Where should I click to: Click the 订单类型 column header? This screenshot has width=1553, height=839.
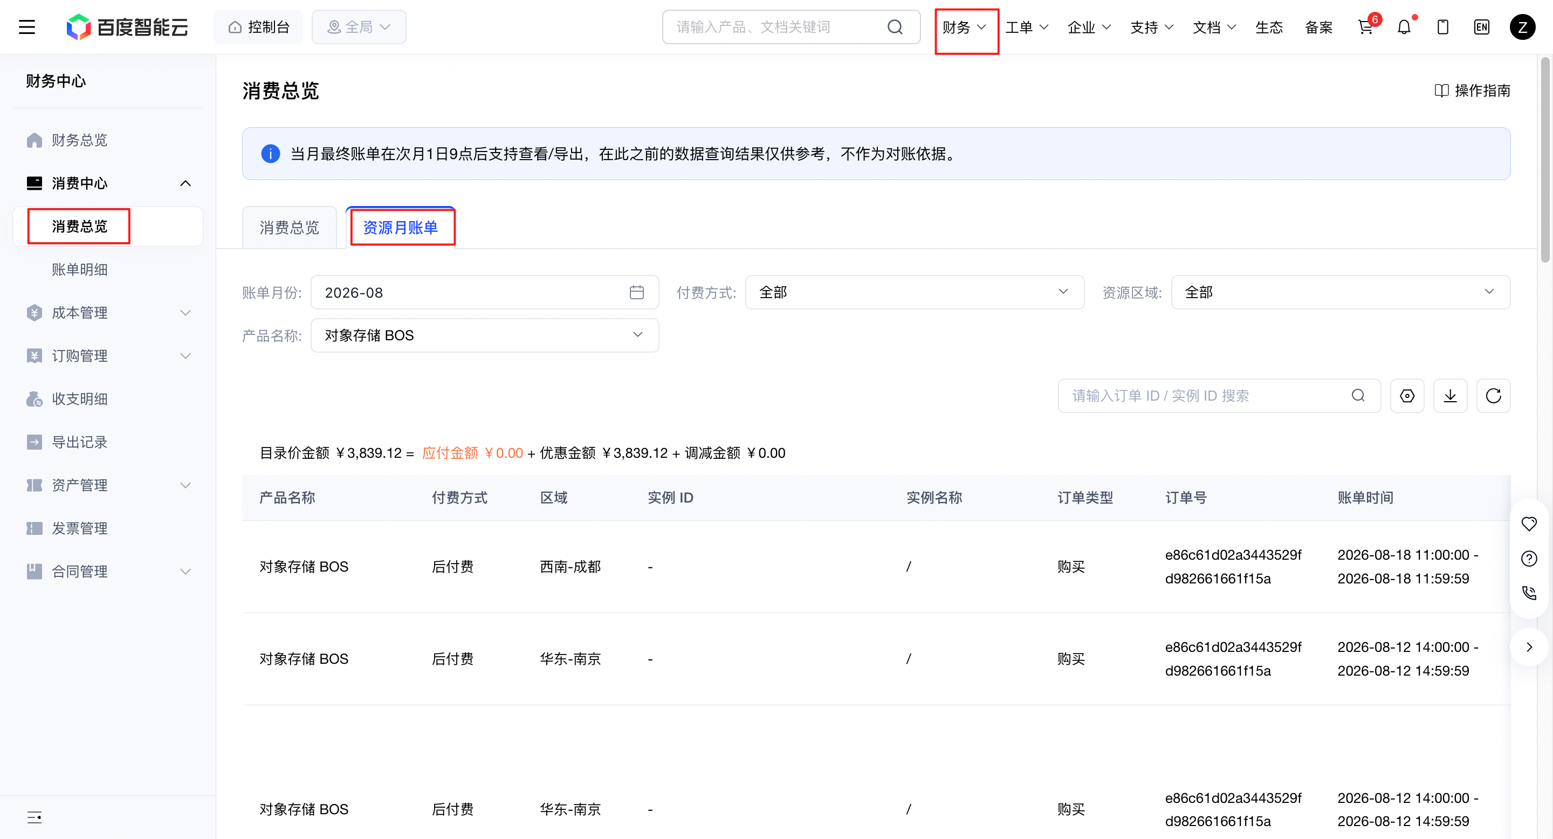pyautogui.click(x=1084, y=497)
